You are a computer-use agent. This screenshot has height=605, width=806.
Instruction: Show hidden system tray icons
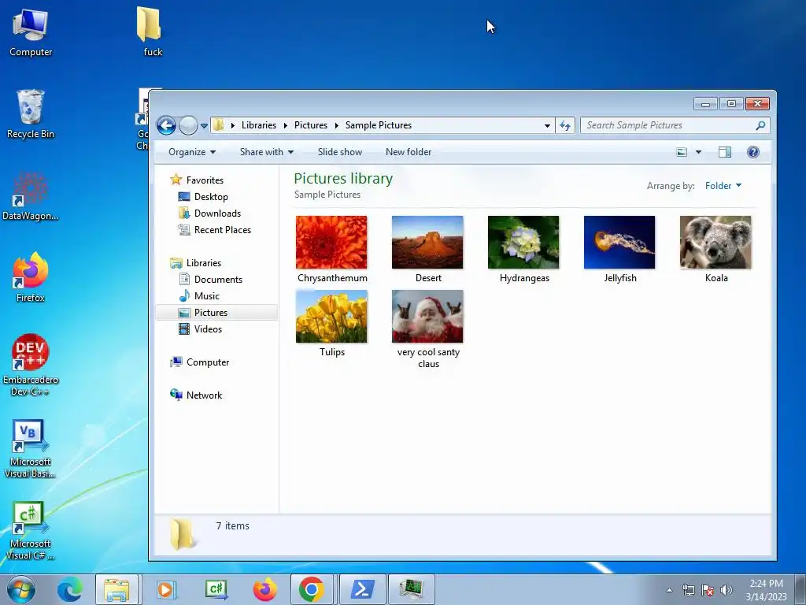point(669,590)
